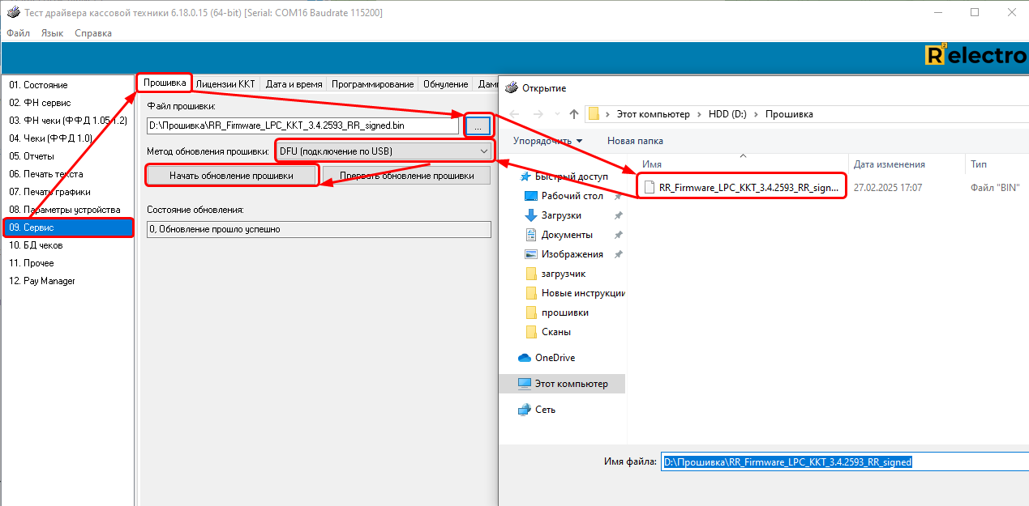Open the Загрузки folder shortcut
This screenshot has width=1029, height=506.
(561, 215)
